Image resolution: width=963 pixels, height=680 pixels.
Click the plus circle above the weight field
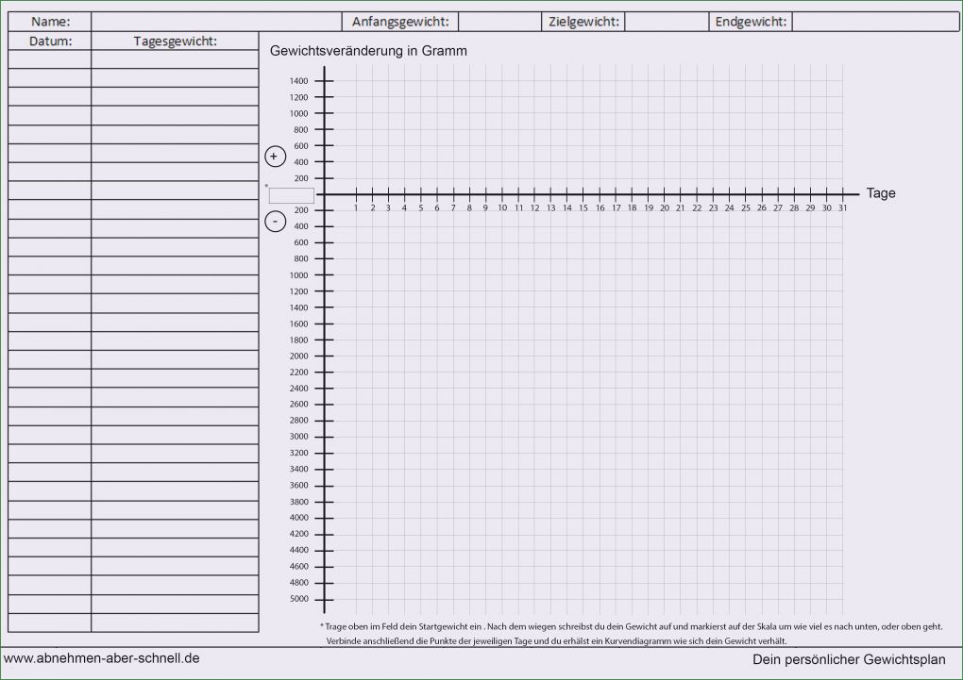click(275, 156)
